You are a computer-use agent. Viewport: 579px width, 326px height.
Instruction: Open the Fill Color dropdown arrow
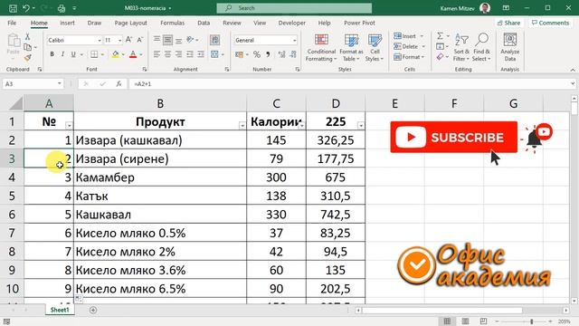click(x=123, y=54)
